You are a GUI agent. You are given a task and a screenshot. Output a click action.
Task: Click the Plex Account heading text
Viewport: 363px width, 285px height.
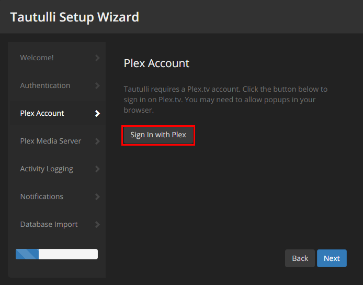(156, 63)
